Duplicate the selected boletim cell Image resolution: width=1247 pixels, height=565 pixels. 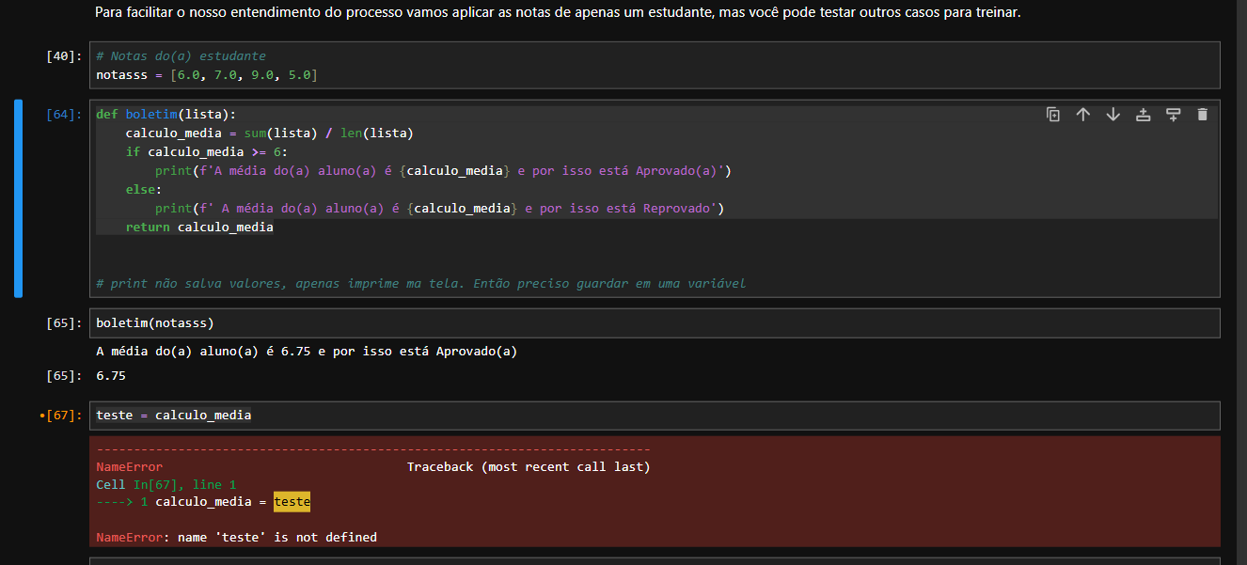pyautogui.click(x=1053, y=115)
